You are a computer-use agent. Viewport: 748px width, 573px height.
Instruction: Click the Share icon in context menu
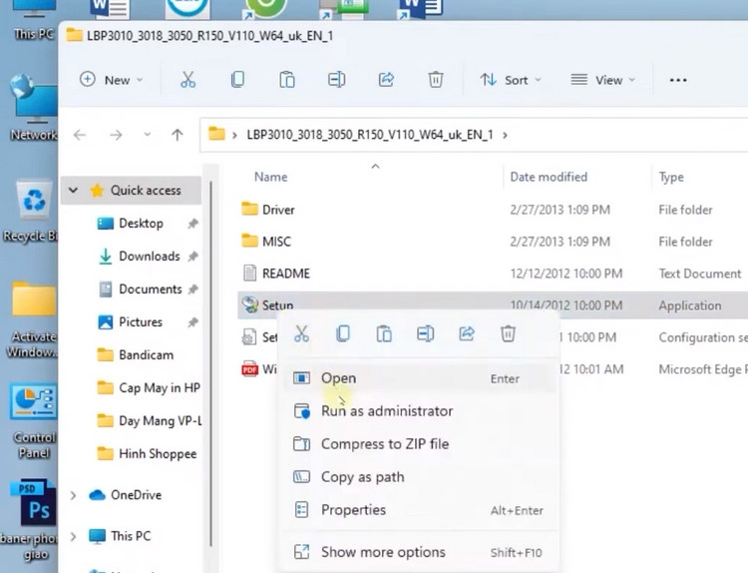click(467, 333)
